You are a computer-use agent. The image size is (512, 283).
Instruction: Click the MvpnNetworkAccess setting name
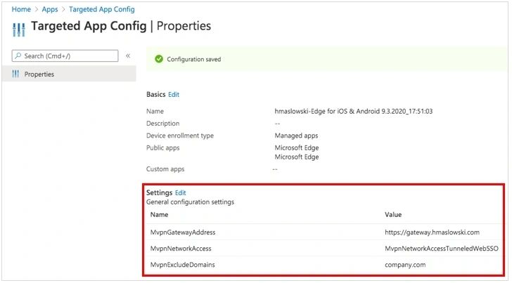(x=181, y=249)
